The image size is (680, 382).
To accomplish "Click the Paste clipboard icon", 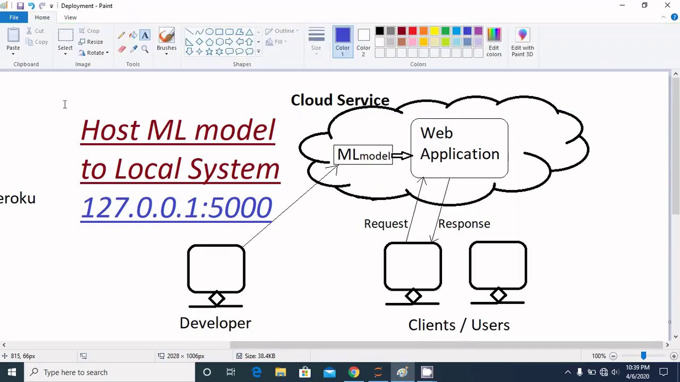I will tap(13, 36).
